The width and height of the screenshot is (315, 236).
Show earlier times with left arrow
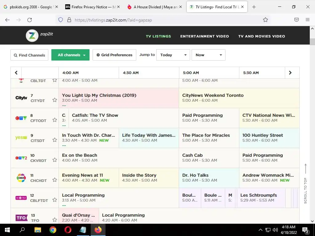(16, 73)
